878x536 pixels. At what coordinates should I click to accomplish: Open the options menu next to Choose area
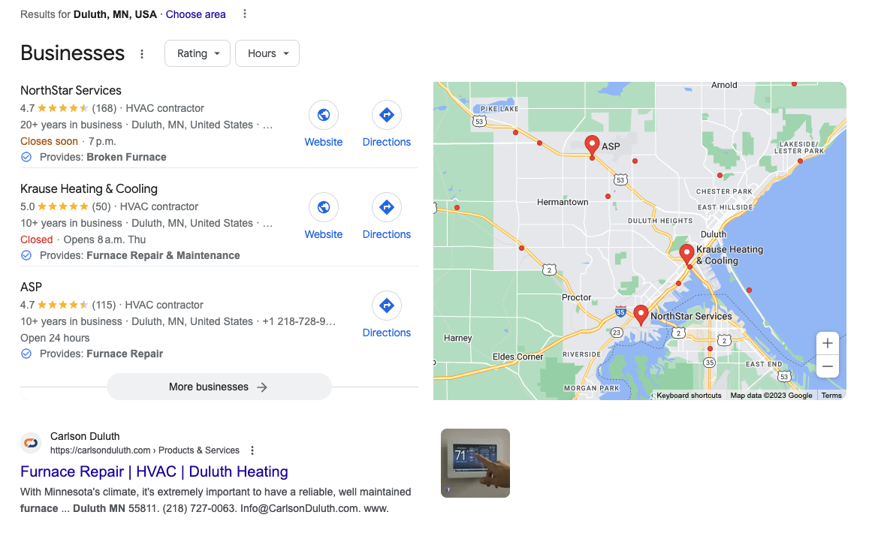pos(245,14)
